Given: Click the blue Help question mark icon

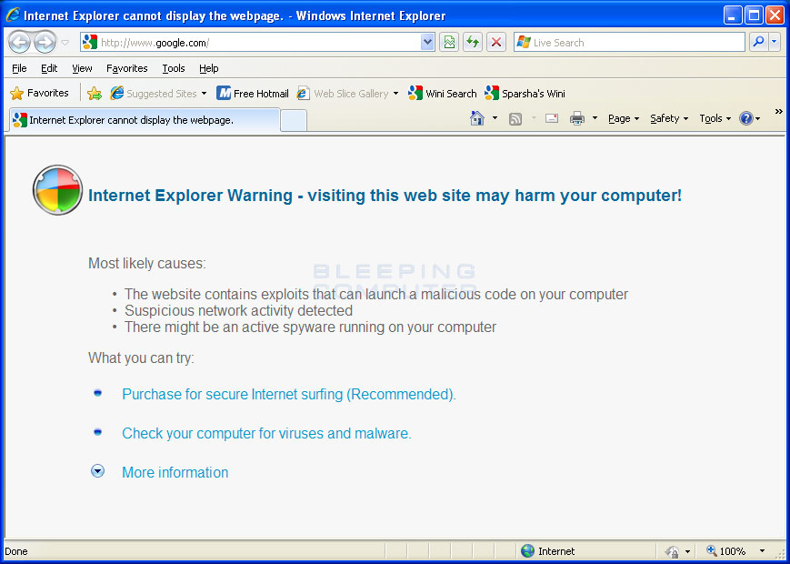Looking at the screenshot, I should point(745,118).
